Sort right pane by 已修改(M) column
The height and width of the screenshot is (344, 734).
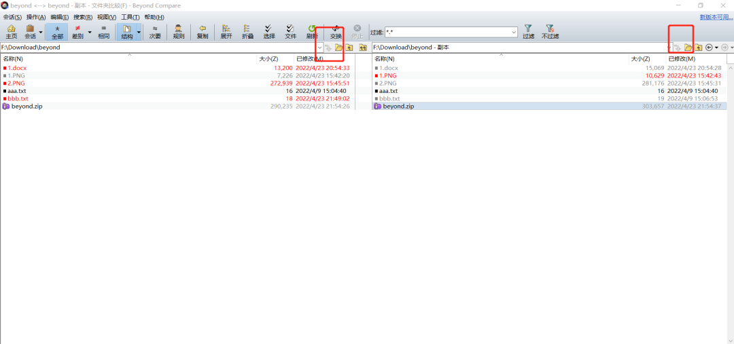pyautogui.click(x=696, y=59)
